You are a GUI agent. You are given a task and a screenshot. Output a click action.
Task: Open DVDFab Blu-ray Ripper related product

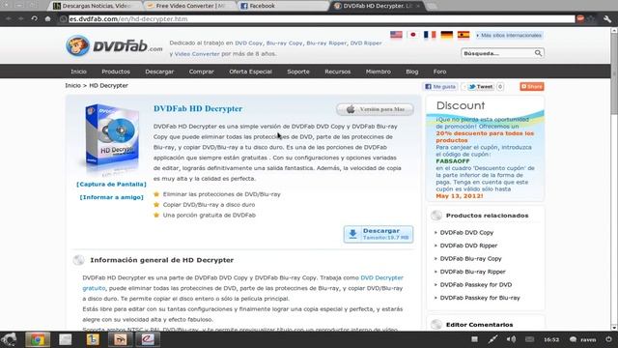(472, 272)
